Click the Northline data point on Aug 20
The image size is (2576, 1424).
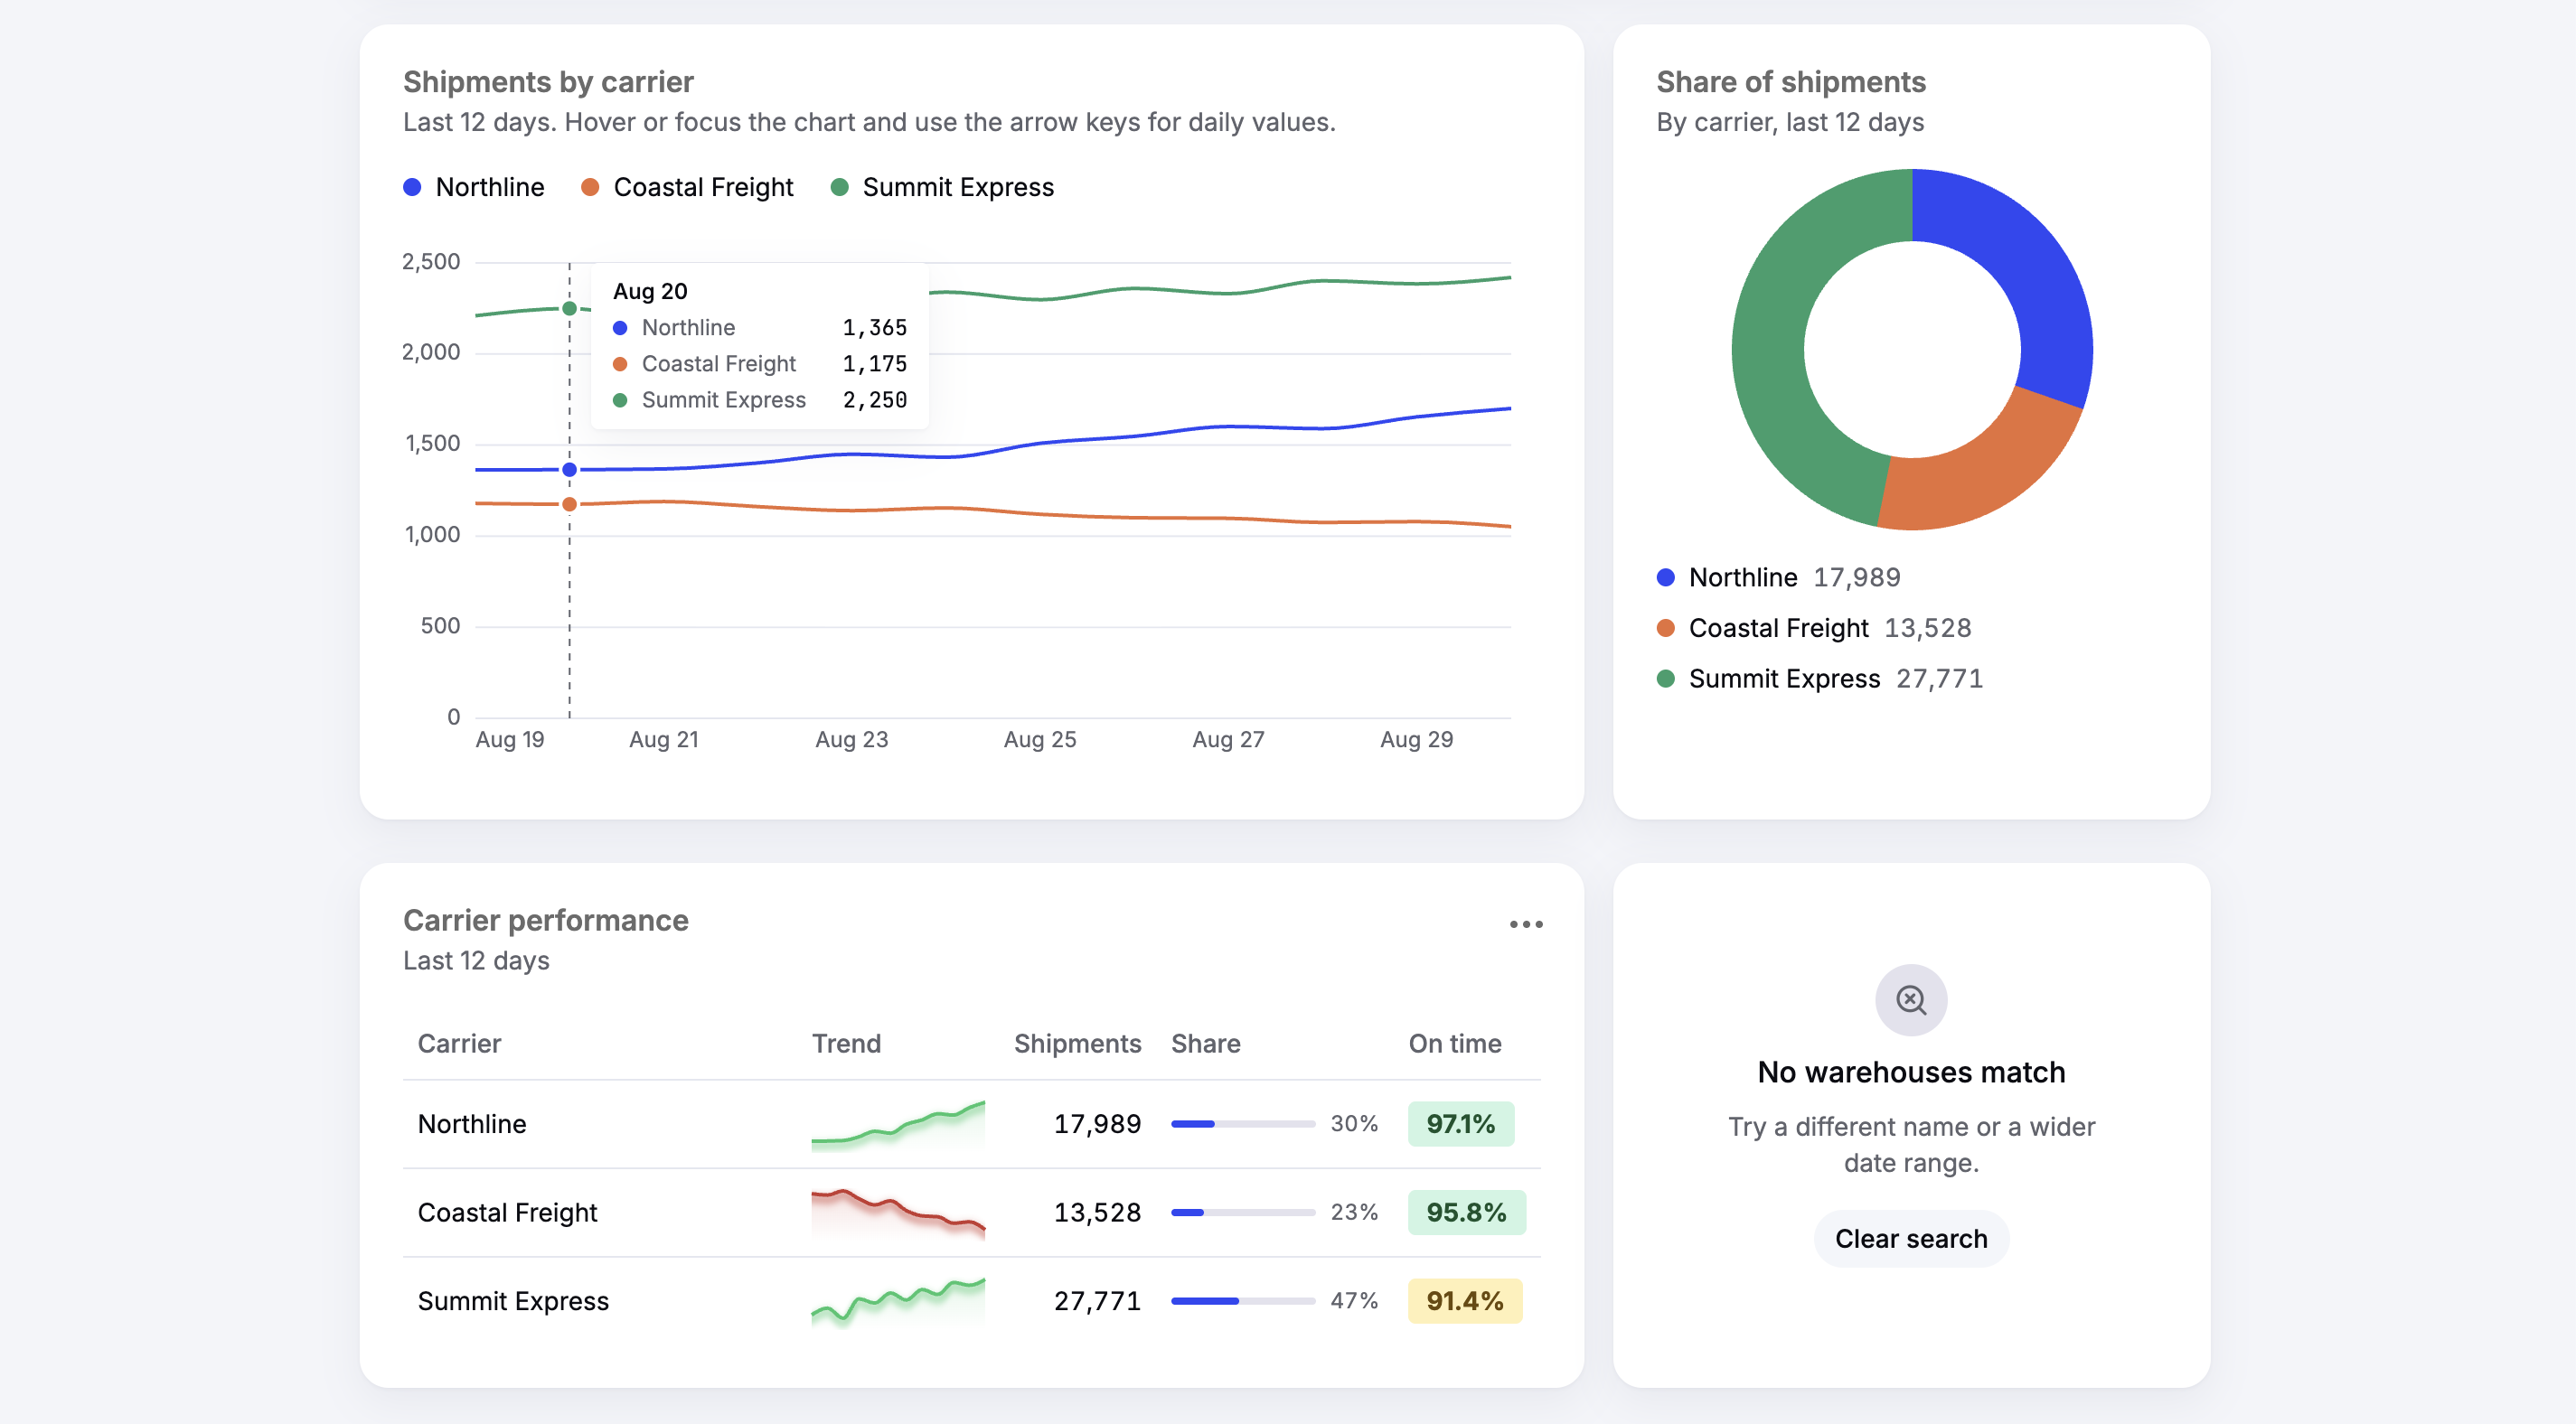(x=569, y=469)
